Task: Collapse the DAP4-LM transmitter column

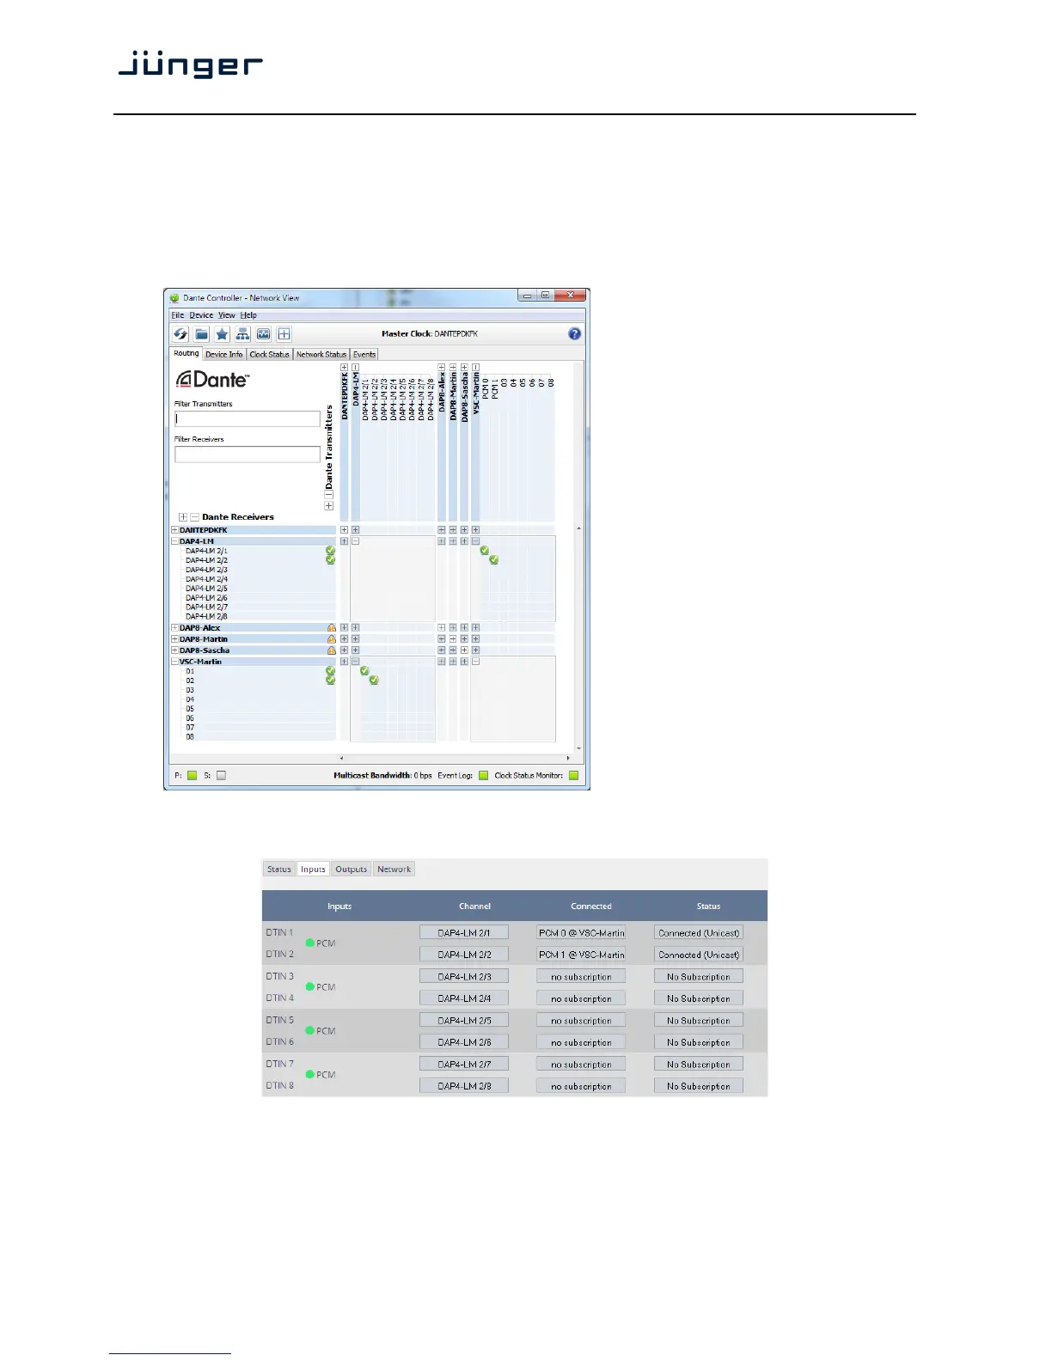Action: point(355,368)
